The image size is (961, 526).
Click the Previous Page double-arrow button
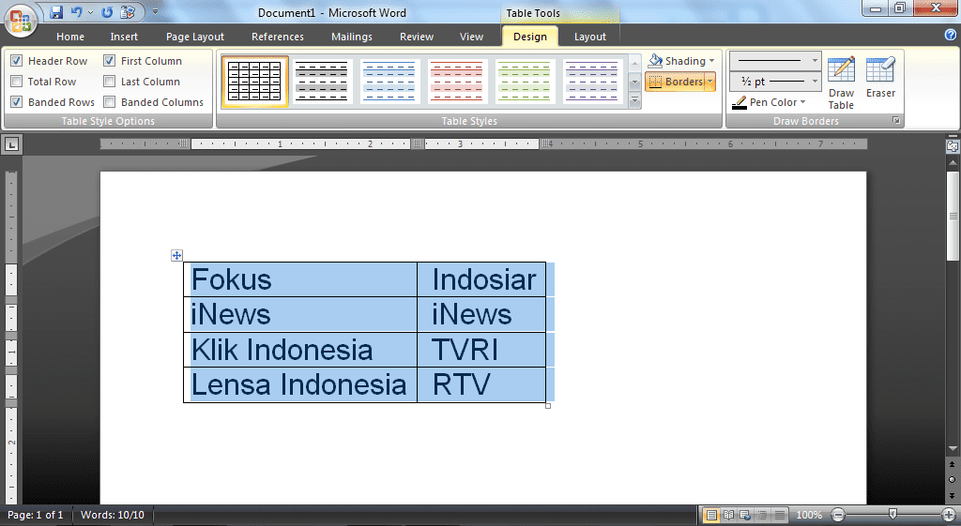click(x=953, y=465)
